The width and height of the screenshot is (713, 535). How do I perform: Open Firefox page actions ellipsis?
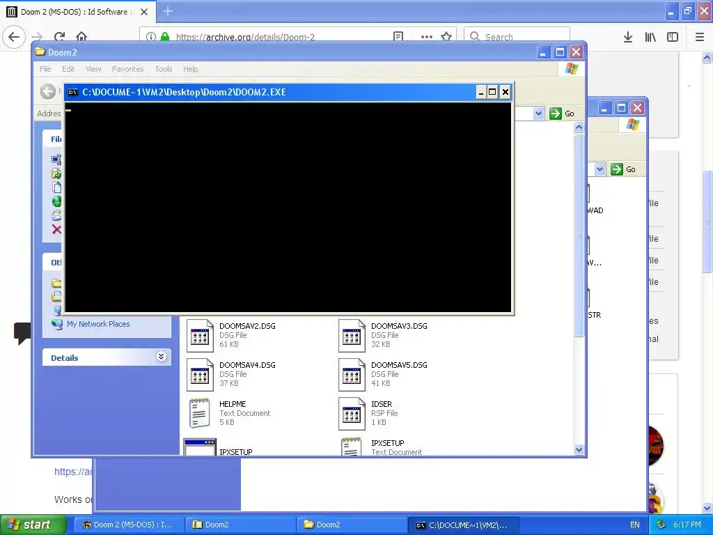pos(427,37)
